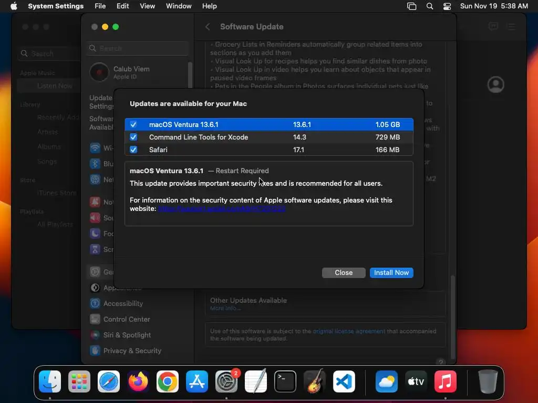Select Albums in Music sidebar

point(49,147)
